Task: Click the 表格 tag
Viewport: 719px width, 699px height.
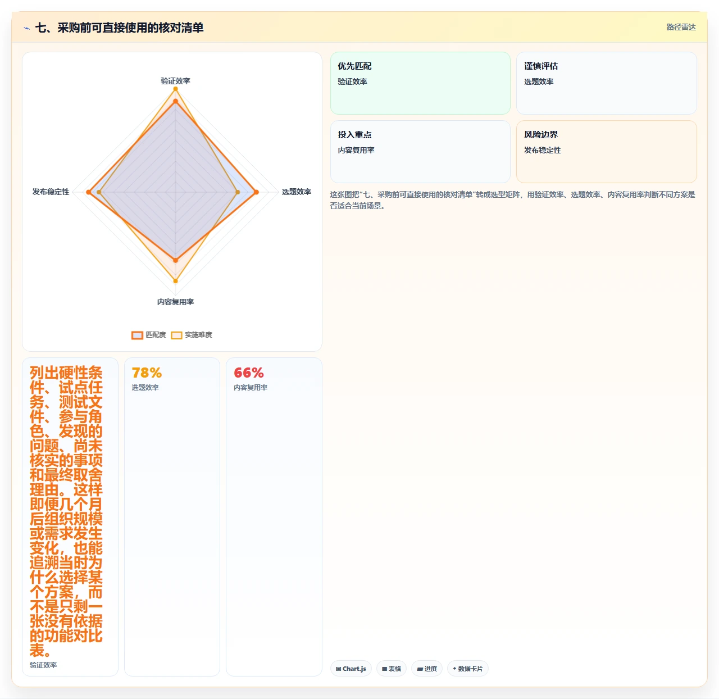Action: (392, 669)
